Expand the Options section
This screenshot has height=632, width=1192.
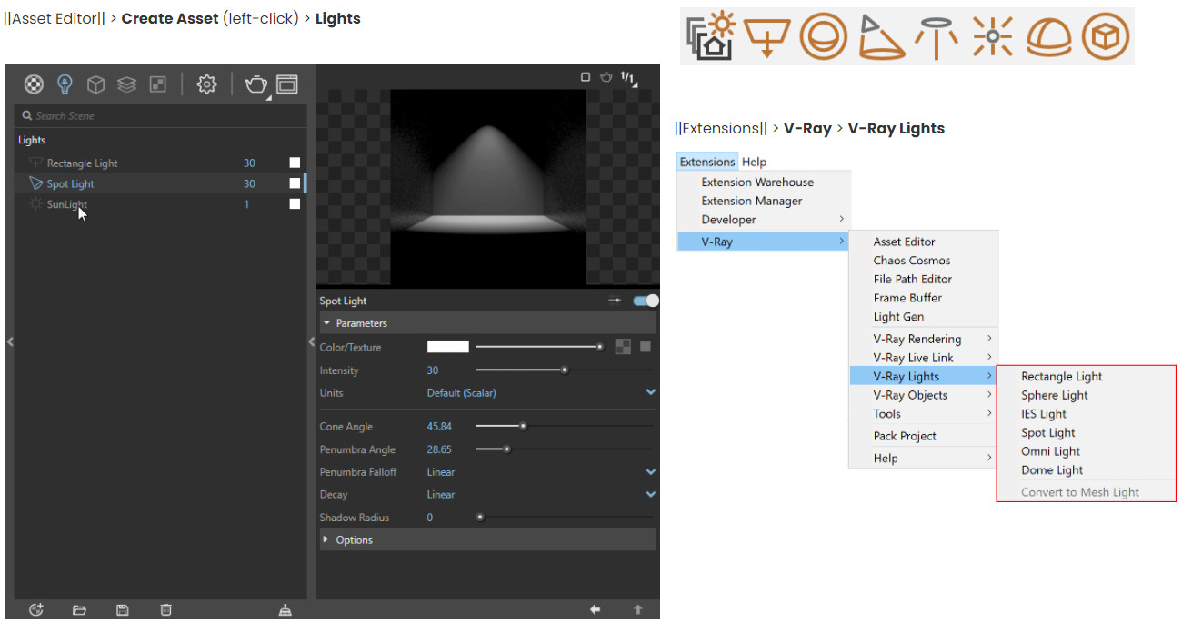(486, 539)
